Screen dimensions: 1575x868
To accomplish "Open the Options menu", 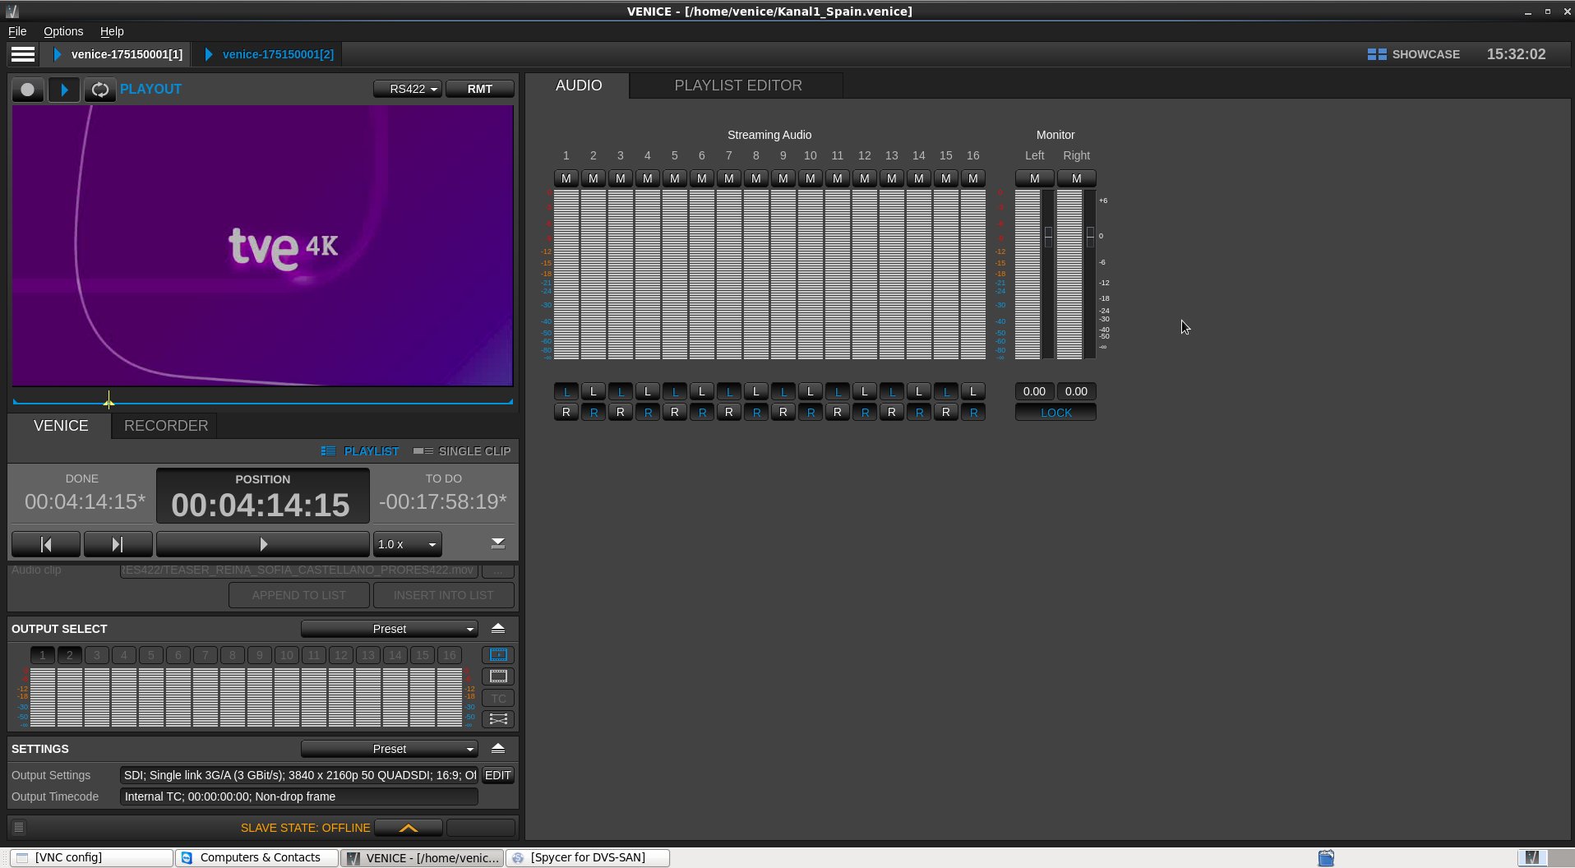I will pyautogui.click(x=63, y=31).
